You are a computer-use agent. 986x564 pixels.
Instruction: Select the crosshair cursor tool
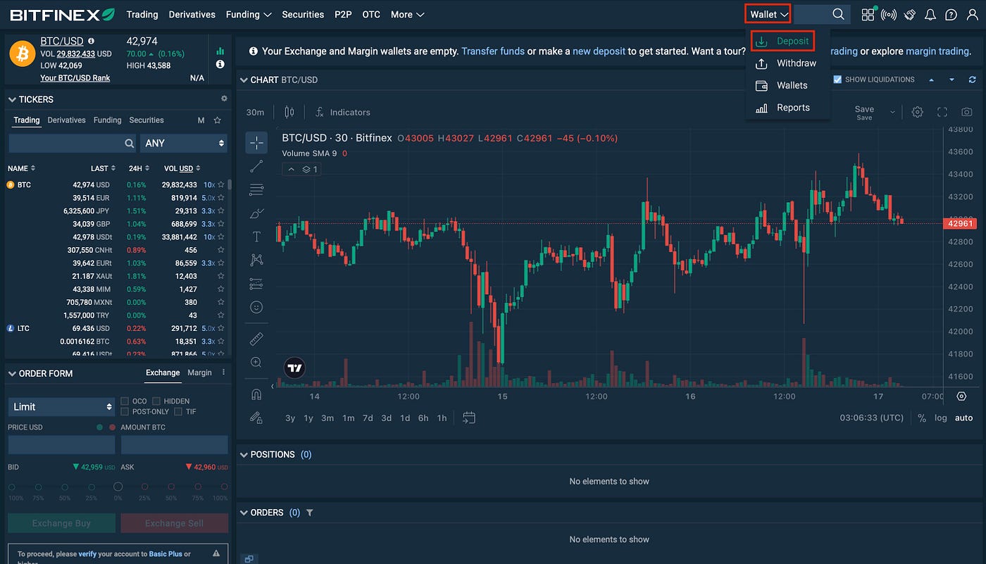[256, 143]
